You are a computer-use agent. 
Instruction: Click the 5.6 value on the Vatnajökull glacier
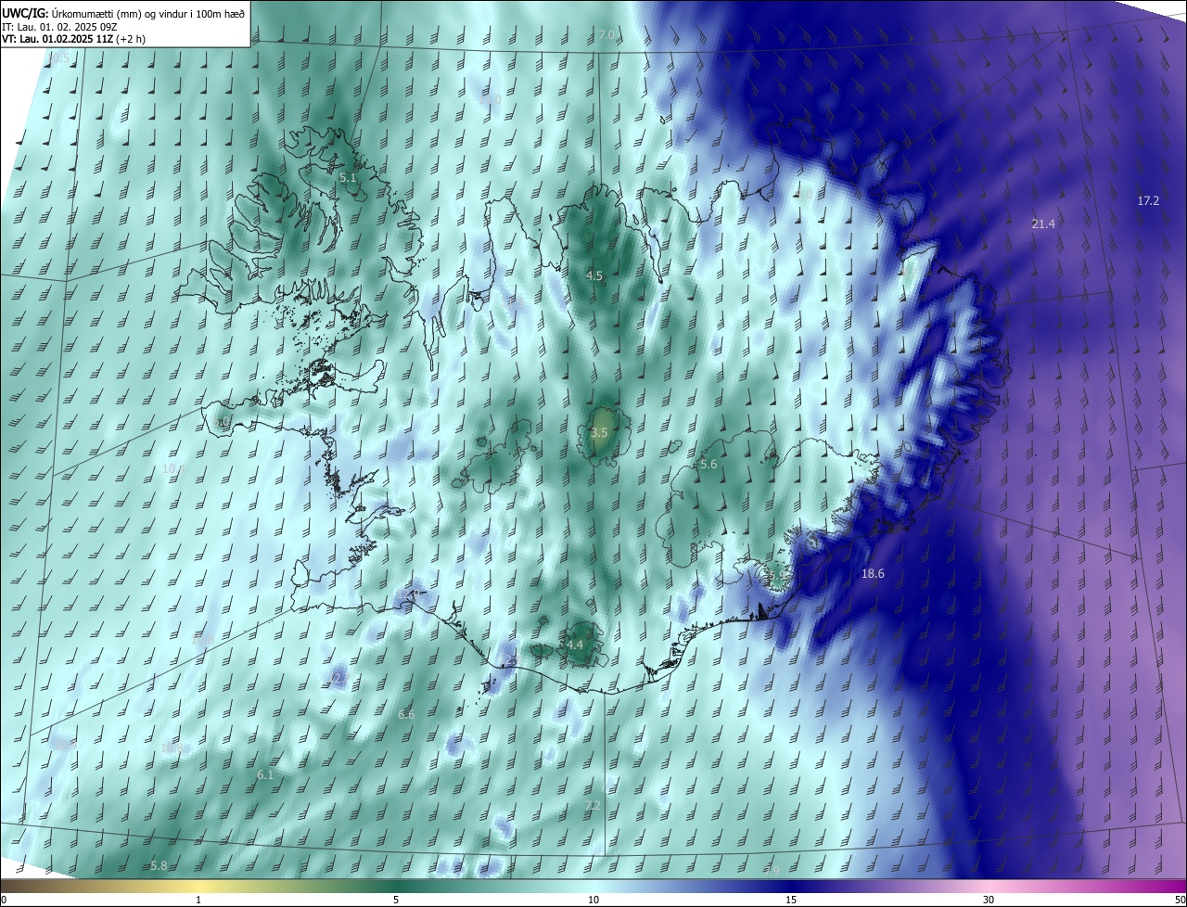click(708, 465)
